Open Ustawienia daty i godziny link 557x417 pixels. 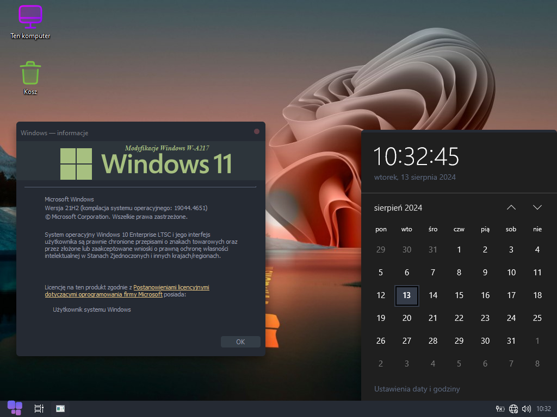[x=417, y=389]
